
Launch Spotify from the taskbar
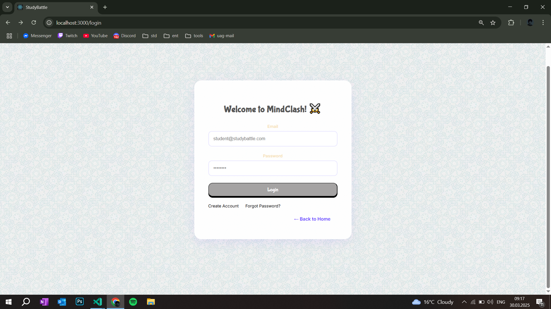(x=133, y=302)
